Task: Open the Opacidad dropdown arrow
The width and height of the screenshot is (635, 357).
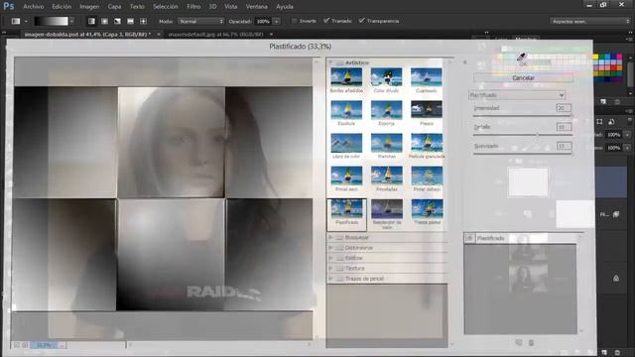Action: coord(276,21)
